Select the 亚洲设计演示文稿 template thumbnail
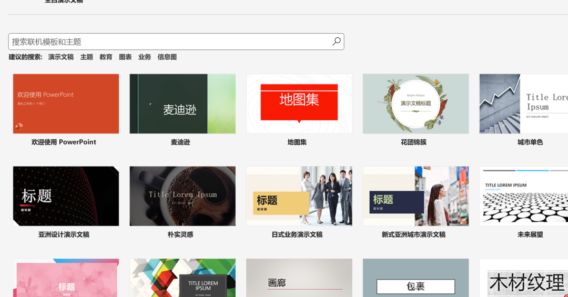 click(66, 196)
